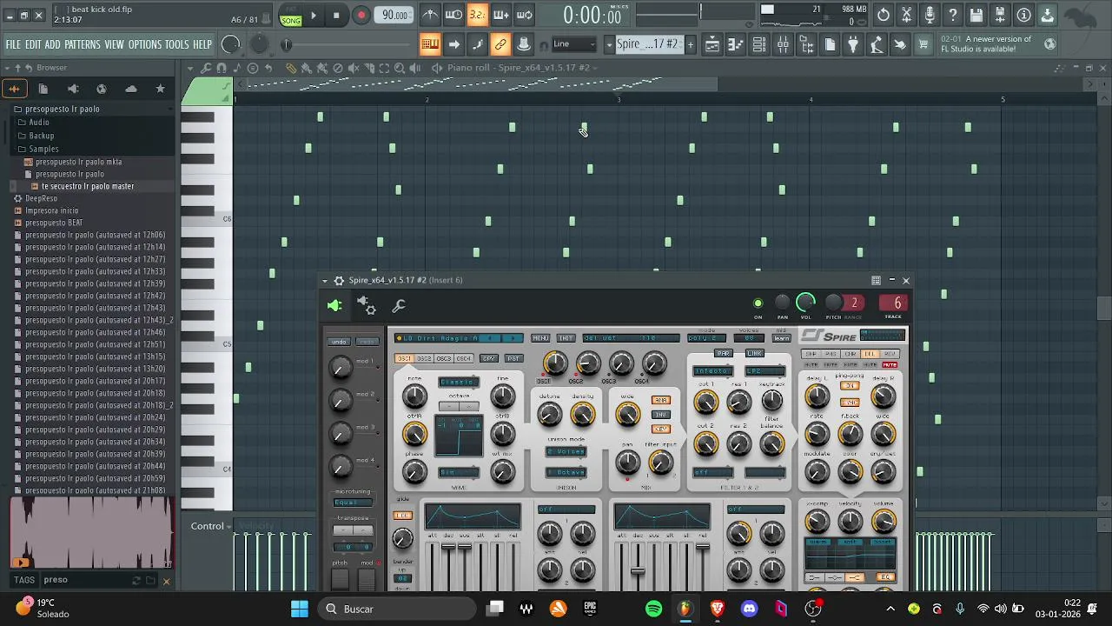Screen dimensions: 1112x626
Task: Toggle the Spire channel ON light
Action: pyautogui.click(x=758, y=303)
